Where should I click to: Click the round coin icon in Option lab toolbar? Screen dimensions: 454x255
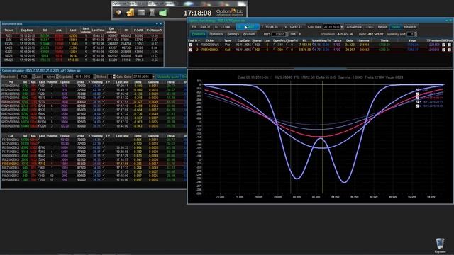(118, 13)
